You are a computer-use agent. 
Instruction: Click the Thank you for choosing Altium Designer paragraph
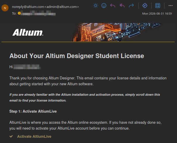(88, 81)
